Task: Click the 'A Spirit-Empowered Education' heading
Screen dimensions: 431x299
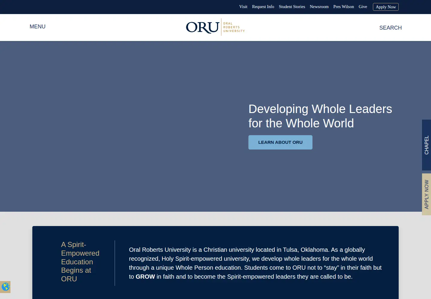Action: 80,262
